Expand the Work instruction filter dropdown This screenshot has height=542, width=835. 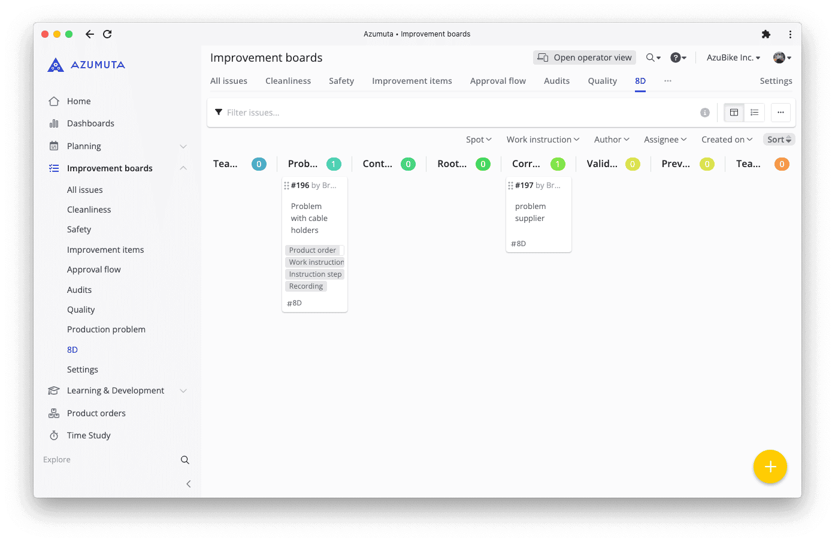tap(543, 140)
